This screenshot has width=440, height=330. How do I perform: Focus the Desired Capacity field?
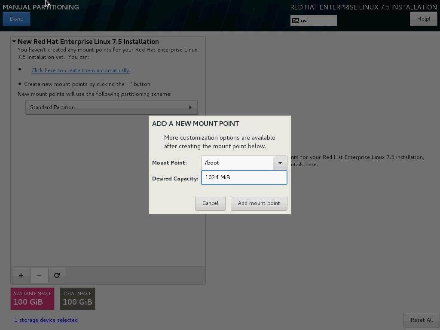(244, 177)
